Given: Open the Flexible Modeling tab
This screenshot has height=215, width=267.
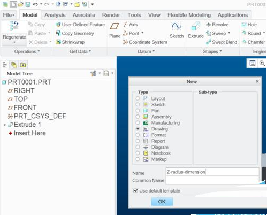Looking at the screenshot, I should pos(189,15).
